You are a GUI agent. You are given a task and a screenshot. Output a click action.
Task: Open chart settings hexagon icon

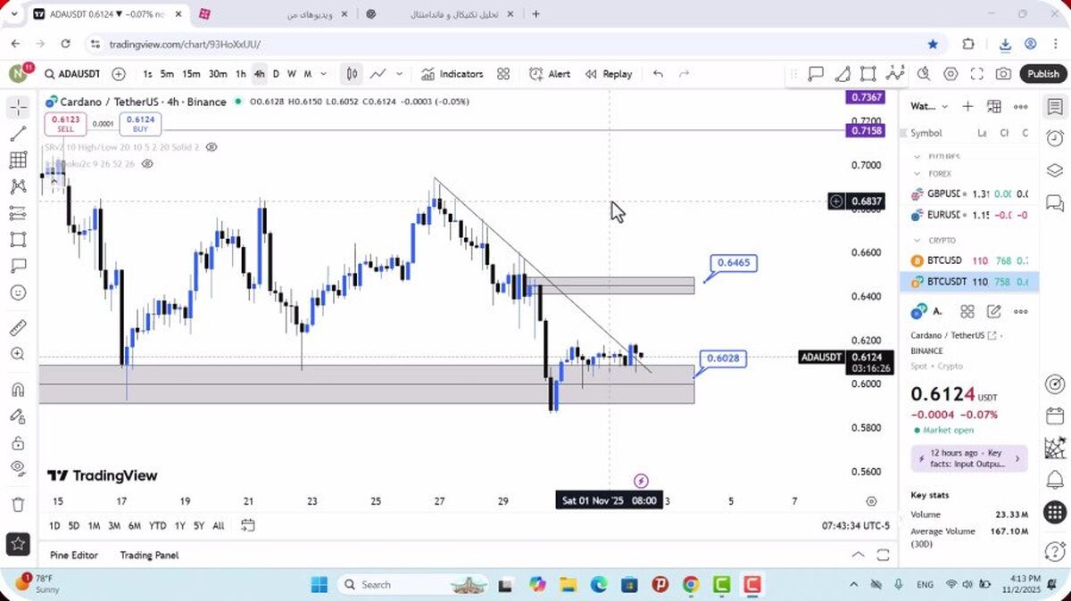951,74
